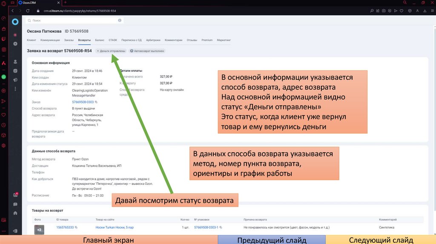Screen dimensions: 436x244
Task: Go back with the browser back arrow
Action: point(12,11)
